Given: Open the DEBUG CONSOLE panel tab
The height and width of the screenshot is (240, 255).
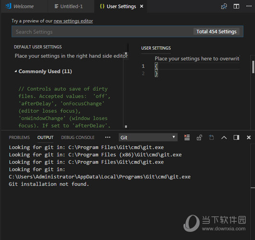Looking at the screenshot, I should click(x=78, y=138).
